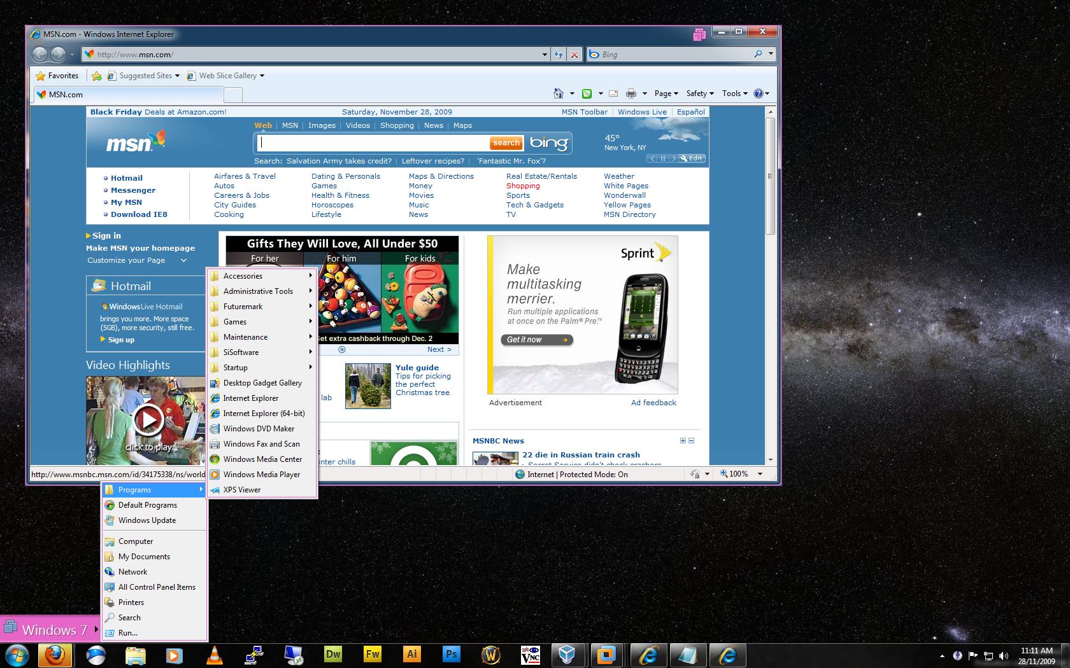
Task: Click the Refresh icon beside address bar
Action: (559, 55)
